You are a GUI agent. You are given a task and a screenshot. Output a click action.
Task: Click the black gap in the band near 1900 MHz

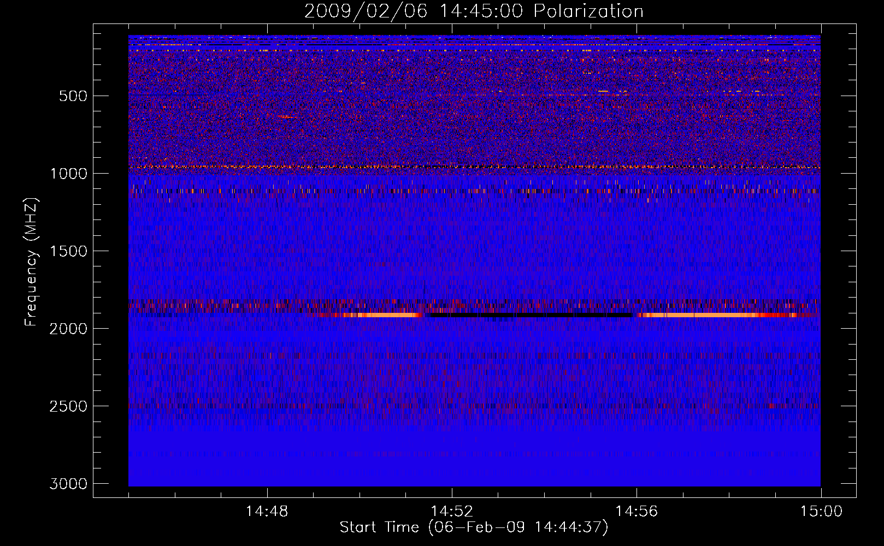pos(530,315)
